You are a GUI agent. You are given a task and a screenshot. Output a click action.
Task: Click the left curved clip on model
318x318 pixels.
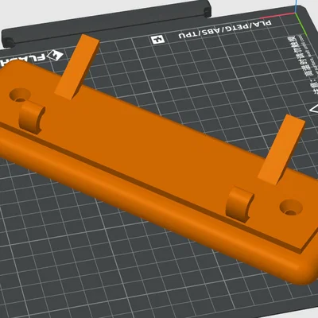coord(32,117)
